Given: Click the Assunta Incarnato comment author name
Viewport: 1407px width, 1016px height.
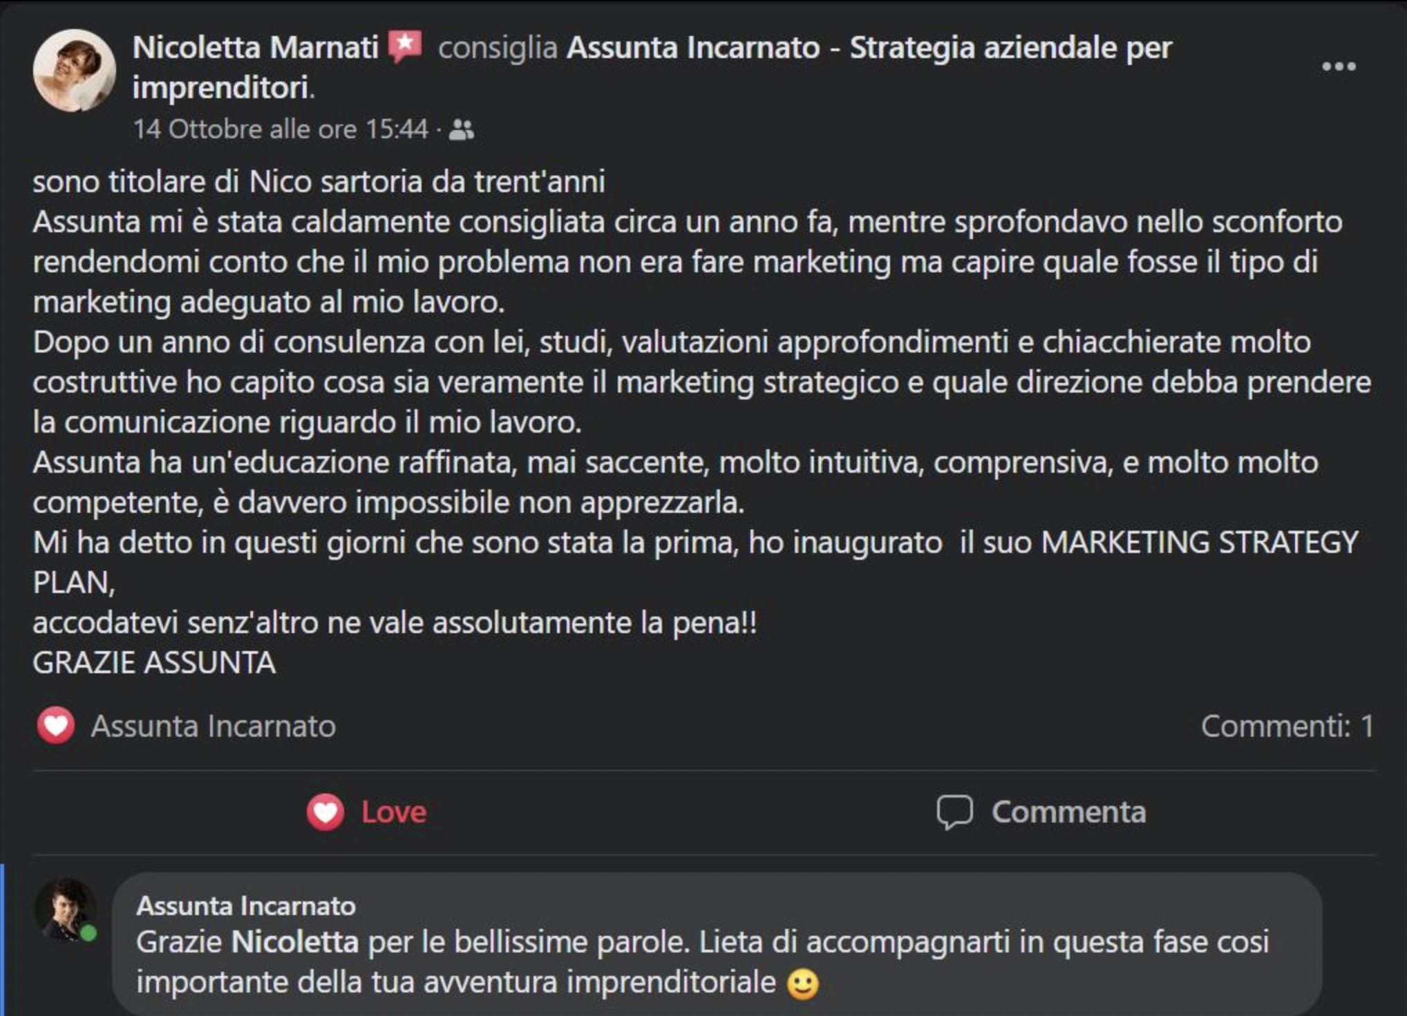Looking at the screenshot, I should (246, 906).
